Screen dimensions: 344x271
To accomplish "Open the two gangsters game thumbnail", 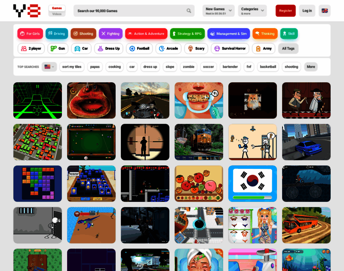I will pos(306,100).
